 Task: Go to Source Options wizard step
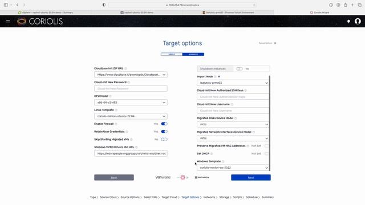130,198
